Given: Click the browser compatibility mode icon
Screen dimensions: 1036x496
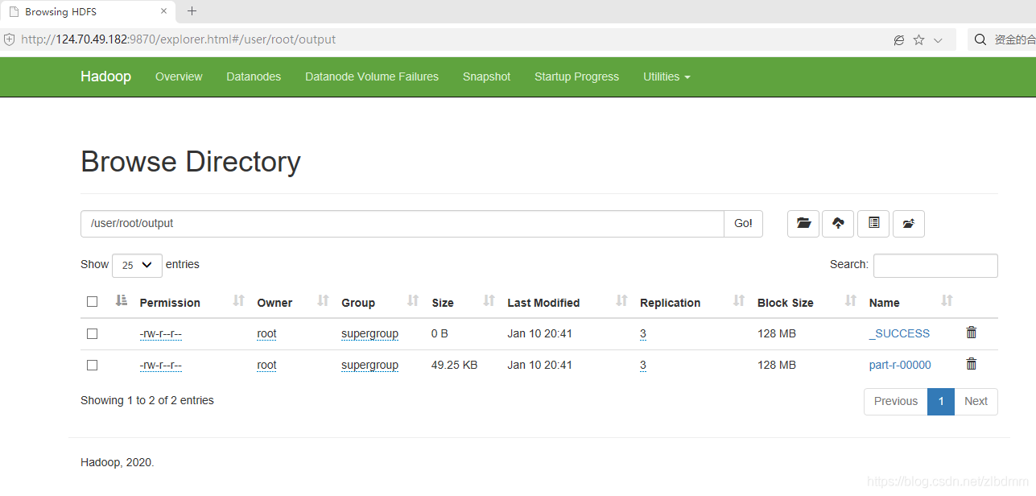Looking at the screenshot, I should [x=899, y=39].
